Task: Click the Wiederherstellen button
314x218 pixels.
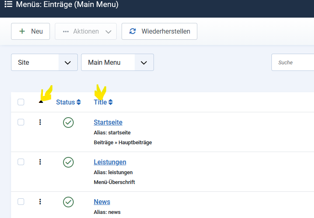Action: (x=159, y=32)
